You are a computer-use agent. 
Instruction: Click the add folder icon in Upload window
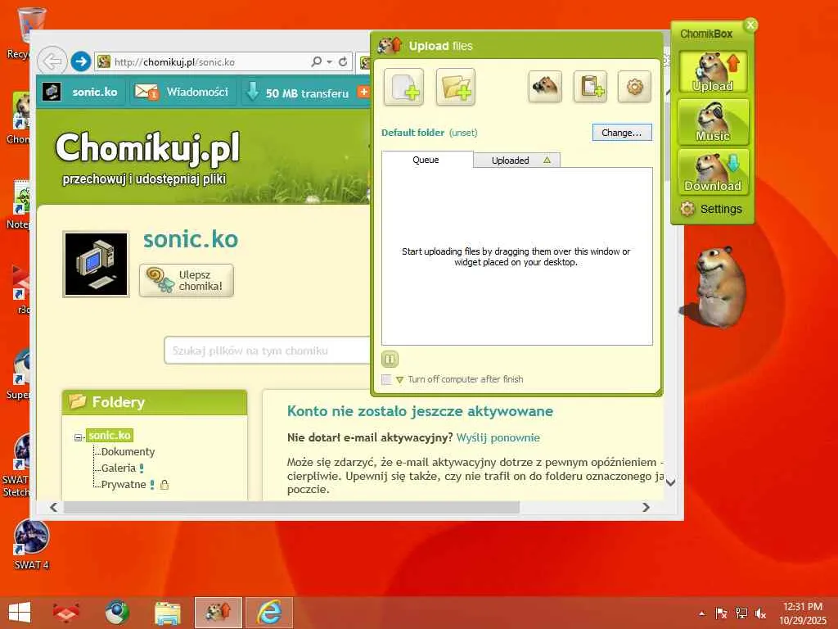[455, 87]
